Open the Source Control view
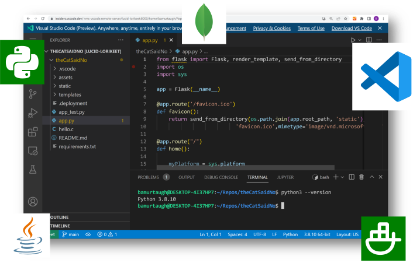Image resolution: width=420 pixels, height=263 pixels. 33,93
